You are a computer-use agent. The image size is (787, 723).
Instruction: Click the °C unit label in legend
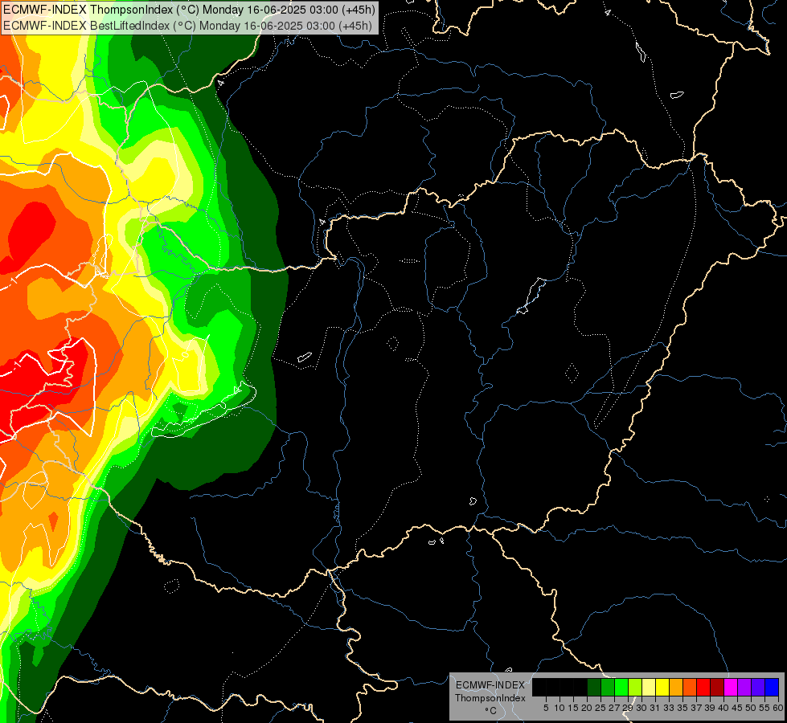pos(491,711)
